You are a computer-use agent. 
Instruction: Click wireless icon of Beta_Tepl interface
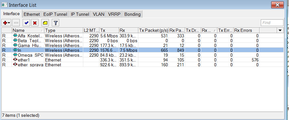[x=15, y=40]
